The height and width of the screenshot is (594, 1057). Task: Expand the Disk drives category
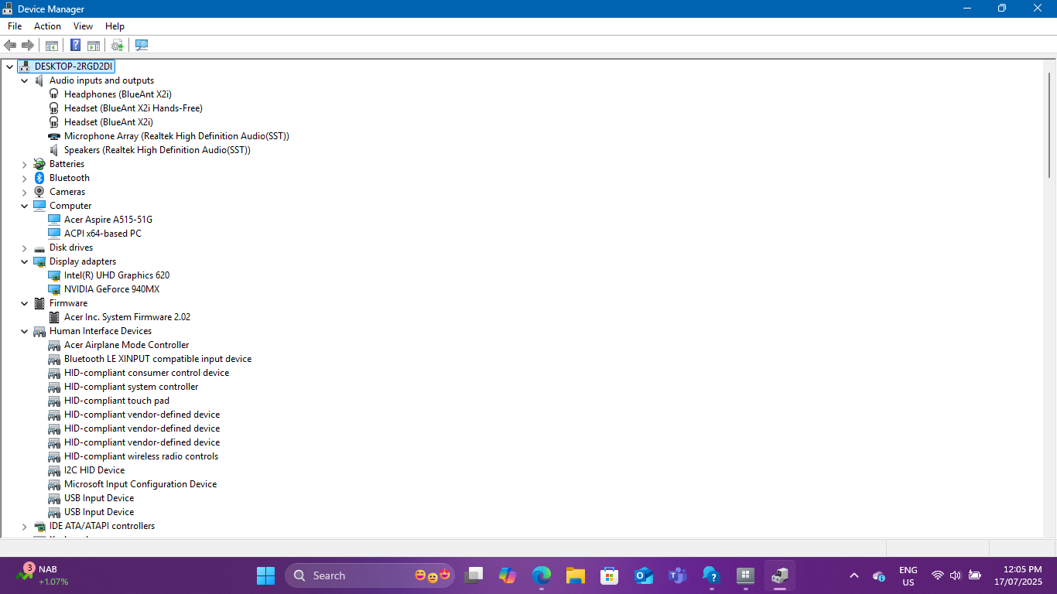pos(25,247)
